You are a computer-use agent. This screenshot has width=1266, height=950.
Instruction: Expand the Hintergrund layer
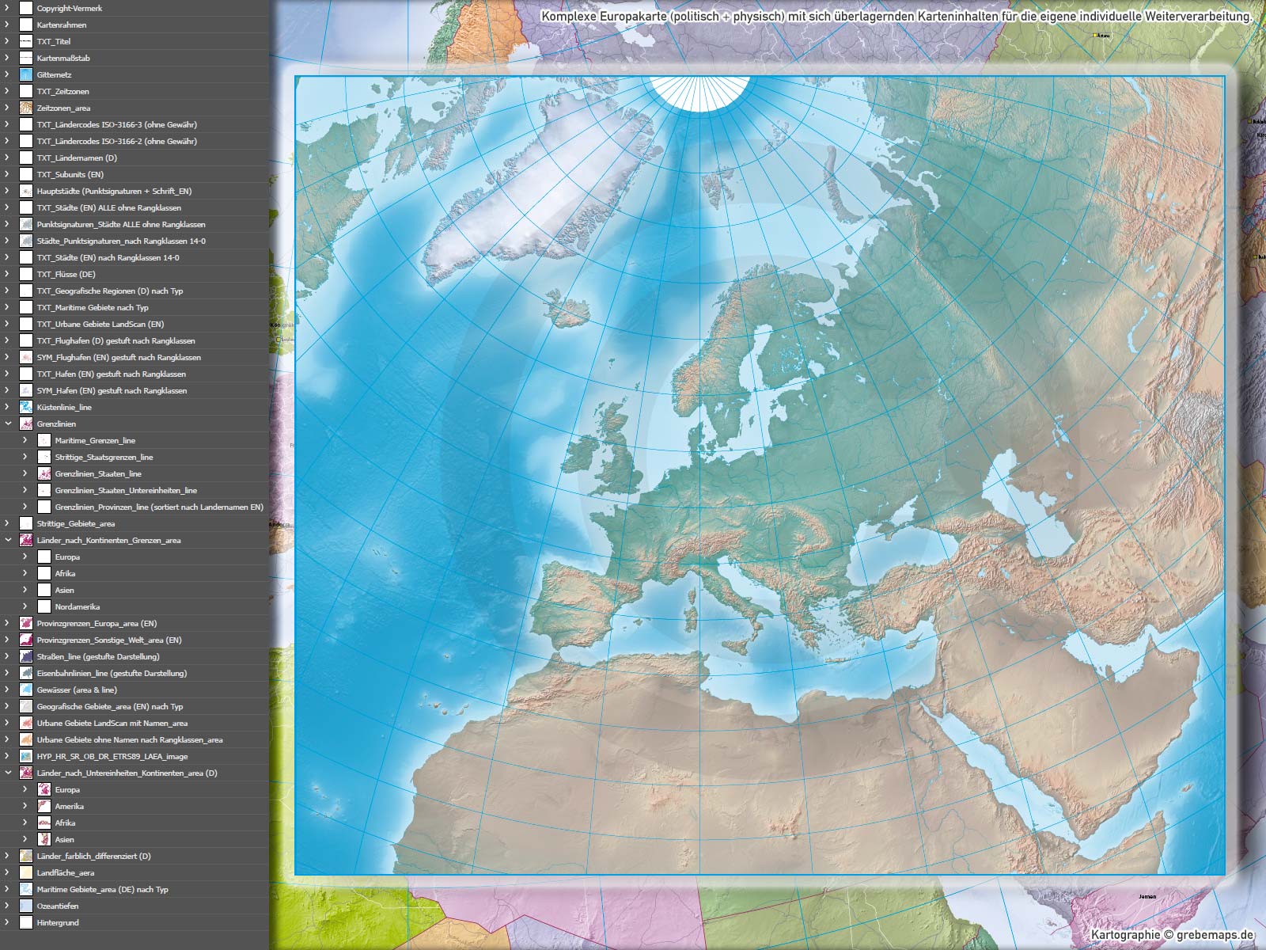[x=8, y=922]
